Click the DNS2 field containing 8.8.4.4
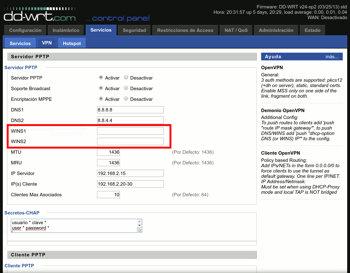The height and width of the screenshot is (273, 350). pyautogui.click(x=130, y=120)
